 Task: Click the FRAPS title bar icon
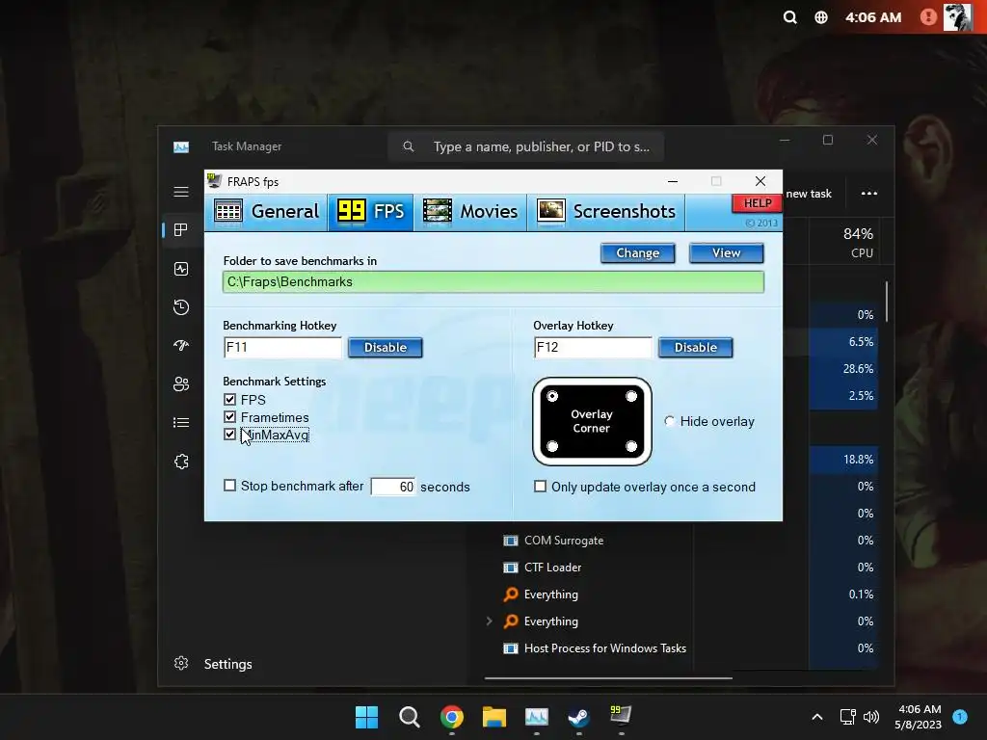pyautogui.click(x=215, y=181)
